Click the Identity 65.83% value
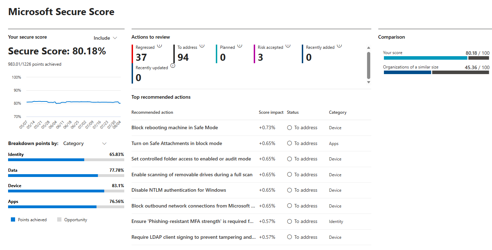This screenshot has width=492, height=250. click(117, 154)
